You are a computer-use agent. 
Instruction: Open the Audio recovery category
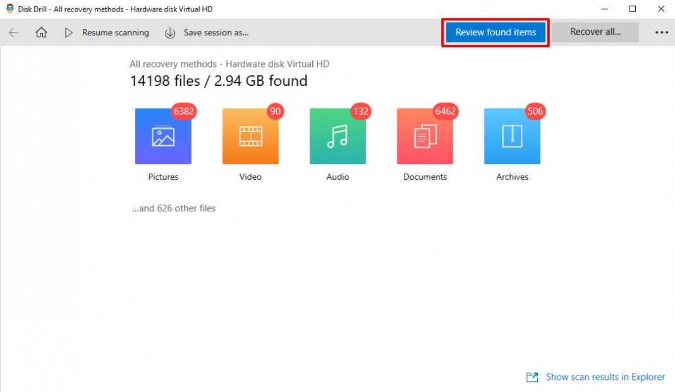pos(337,136)
